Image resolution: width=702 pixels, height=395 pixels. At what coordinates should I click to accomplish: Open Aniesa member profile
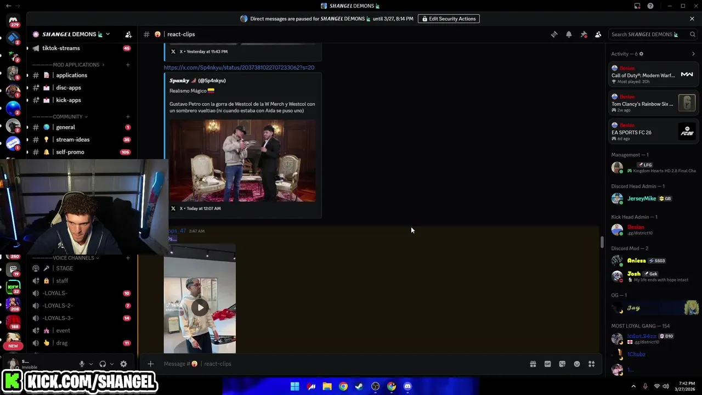click(x=653, y=261)
